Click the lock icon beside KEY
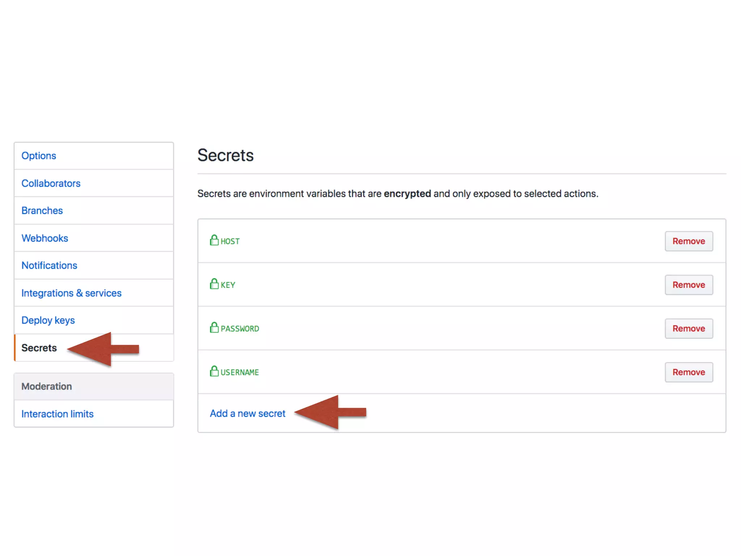This screenshot has height=556, width=741. (x=214, y=284)
